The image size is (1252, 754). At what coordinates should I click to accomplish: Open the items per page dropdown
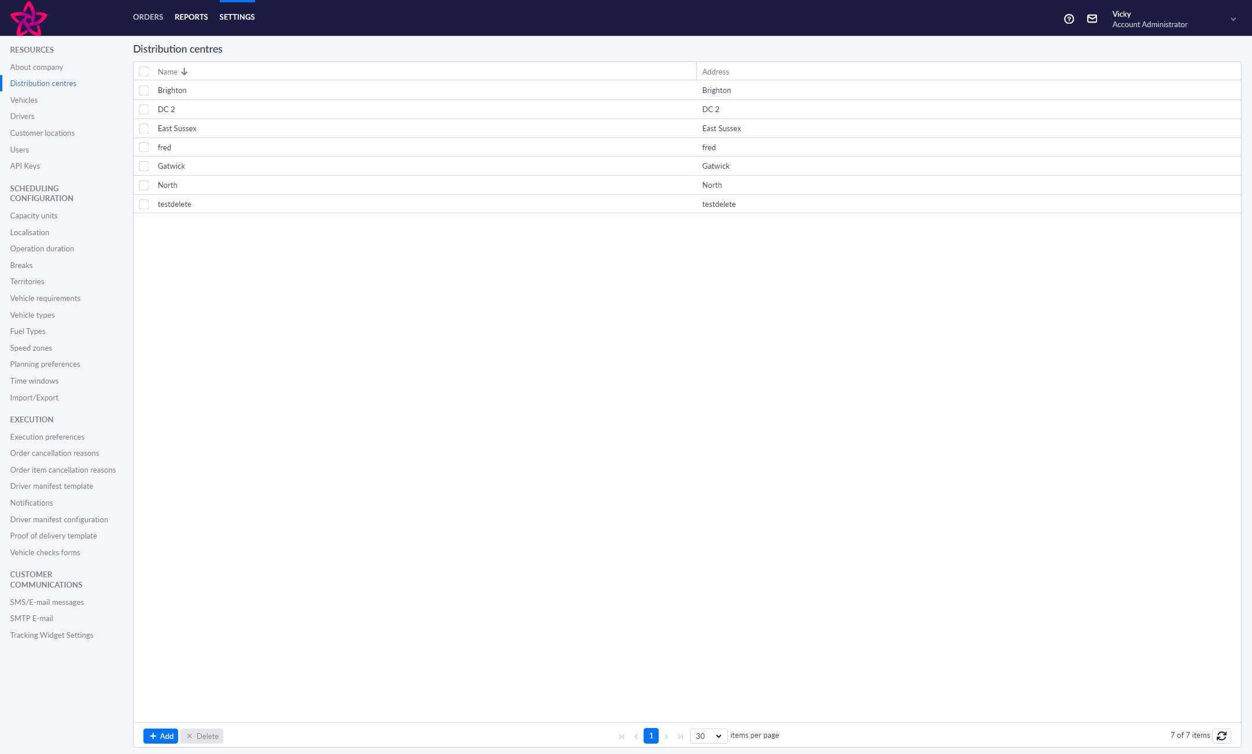click(x=708, y=736)
